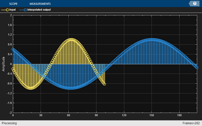The width and height of the screenshot is (202, 126).
Task: Click the x-axis tick label 180
Action: tap(179, 115)
